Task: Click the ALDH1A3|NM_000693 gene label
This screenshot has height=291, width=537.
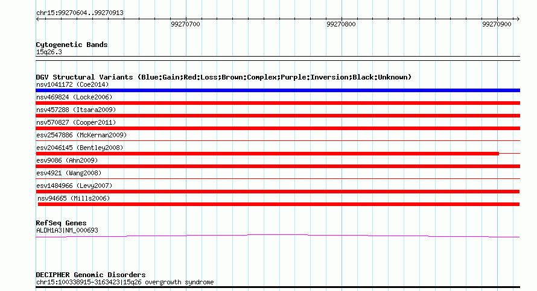Action: tap(67, 231)
